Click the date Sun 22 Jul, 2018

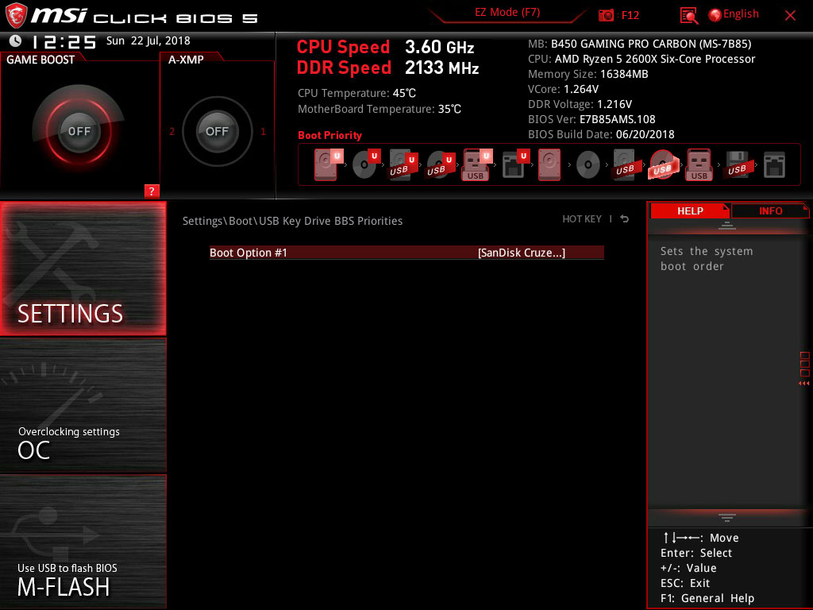[x=148, y=41]
